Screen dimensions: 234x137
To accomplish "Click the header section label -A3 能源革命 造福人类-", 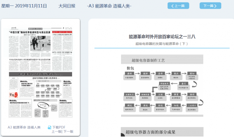I will (109, 6).
